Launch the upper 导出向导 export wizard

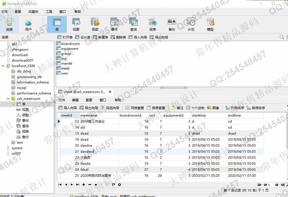[159, 37]
